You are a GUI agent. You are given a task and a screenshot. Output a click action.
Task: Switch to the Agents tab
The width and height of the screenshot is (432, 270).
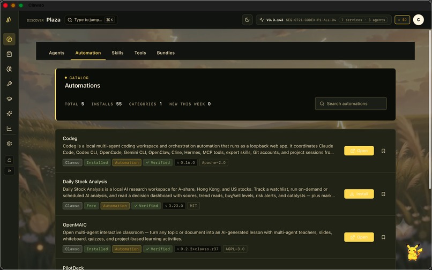pos(56,53)
